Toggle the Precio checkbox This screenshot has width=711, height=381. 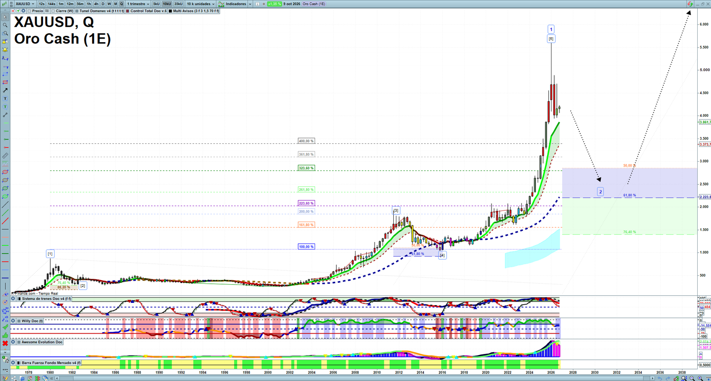click(29, 11)
